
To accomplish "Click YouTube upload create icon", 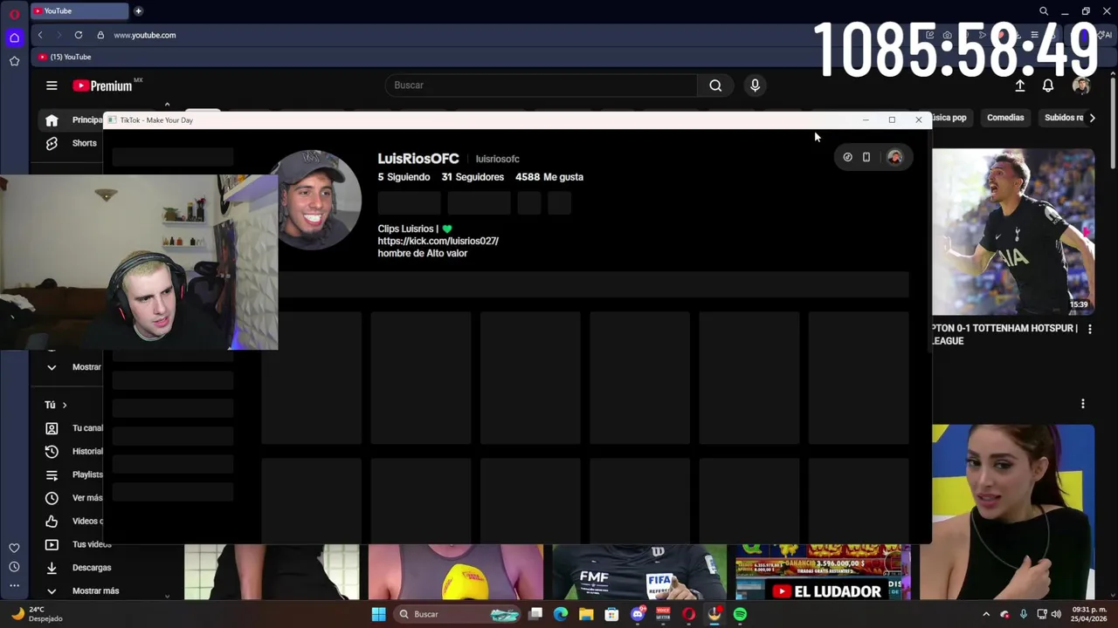I will 1019,85.
